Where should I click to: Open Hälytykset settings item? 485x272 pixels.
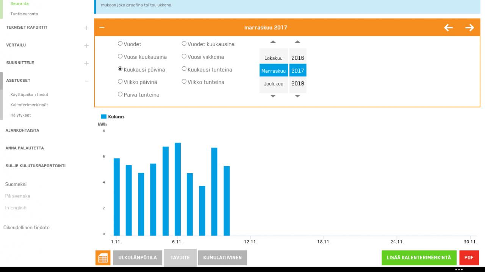(x=20, y=115)
